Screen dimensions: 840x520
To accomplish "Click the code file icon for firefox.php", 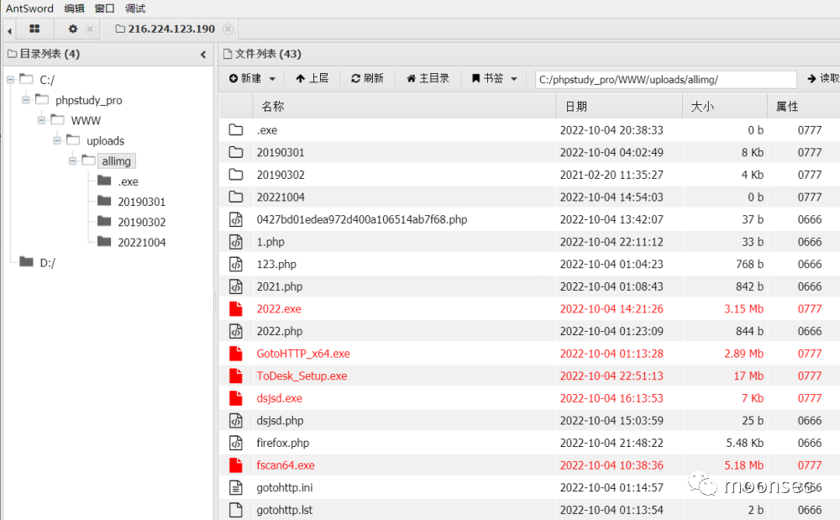I will coord(236,443).
